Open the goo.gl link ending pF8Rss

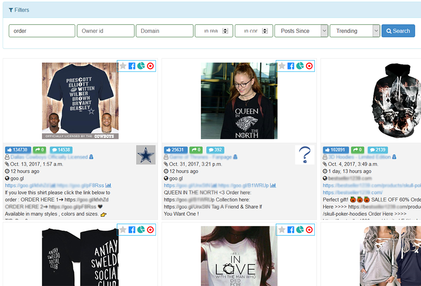pos(81,185)
